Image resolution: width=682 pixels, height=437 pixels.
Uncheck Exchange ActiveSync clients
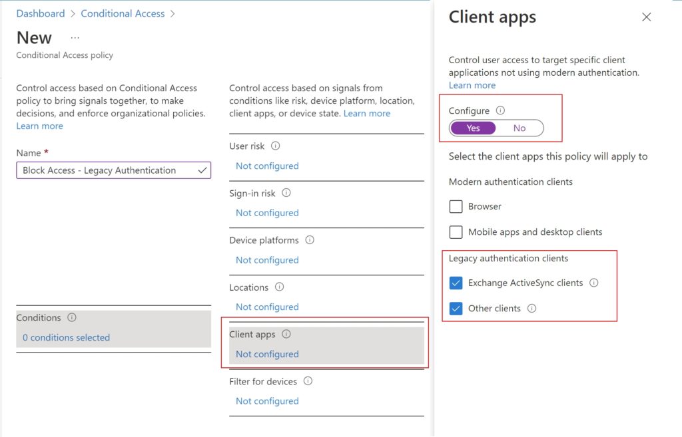tap(456, 283)
